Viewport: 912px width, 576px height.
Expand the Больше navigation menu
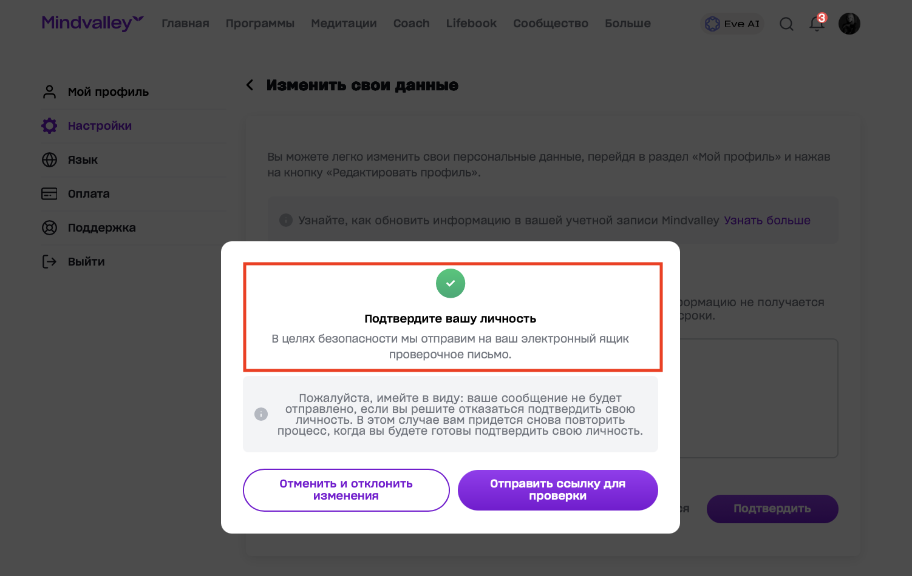pyautogui.click(x=627, y=24)
